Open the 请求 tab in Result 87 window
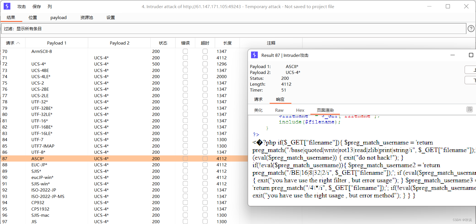 coord(258,99)
